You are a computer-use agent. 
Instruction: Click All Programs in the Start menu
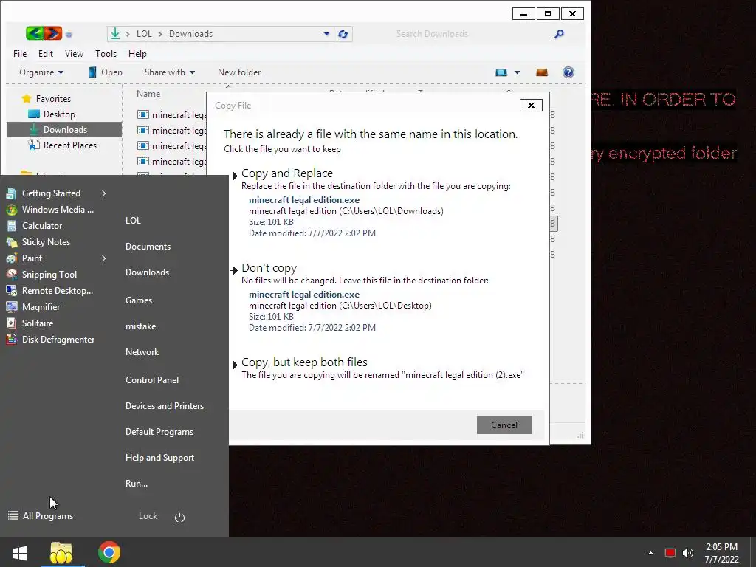(x=41, y=516)
